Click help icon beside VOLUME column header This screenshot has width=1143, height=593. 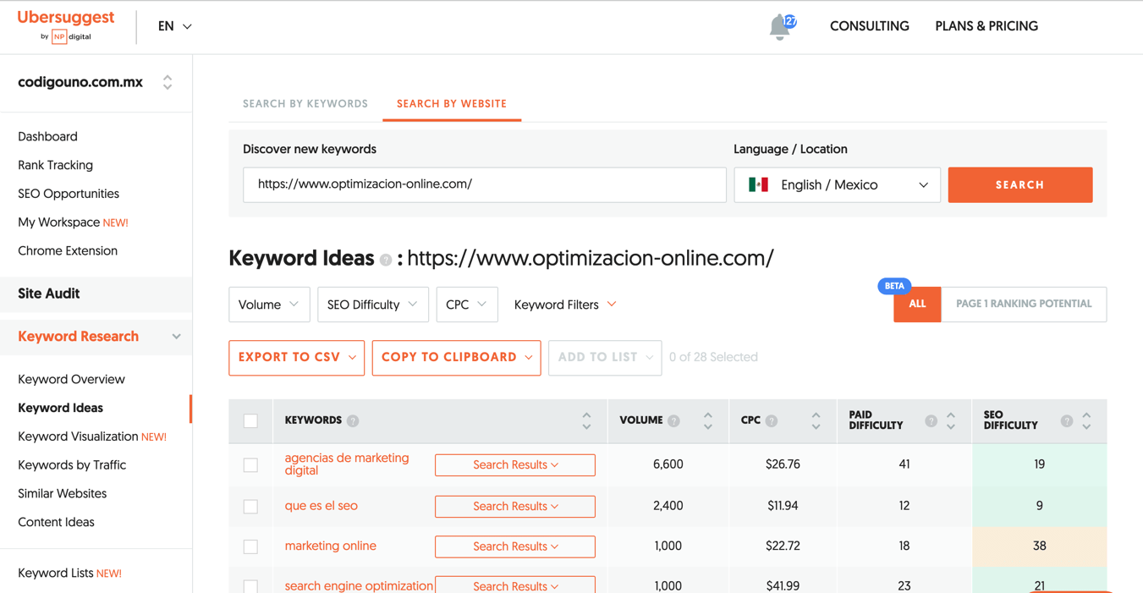[x=673, y=420]
